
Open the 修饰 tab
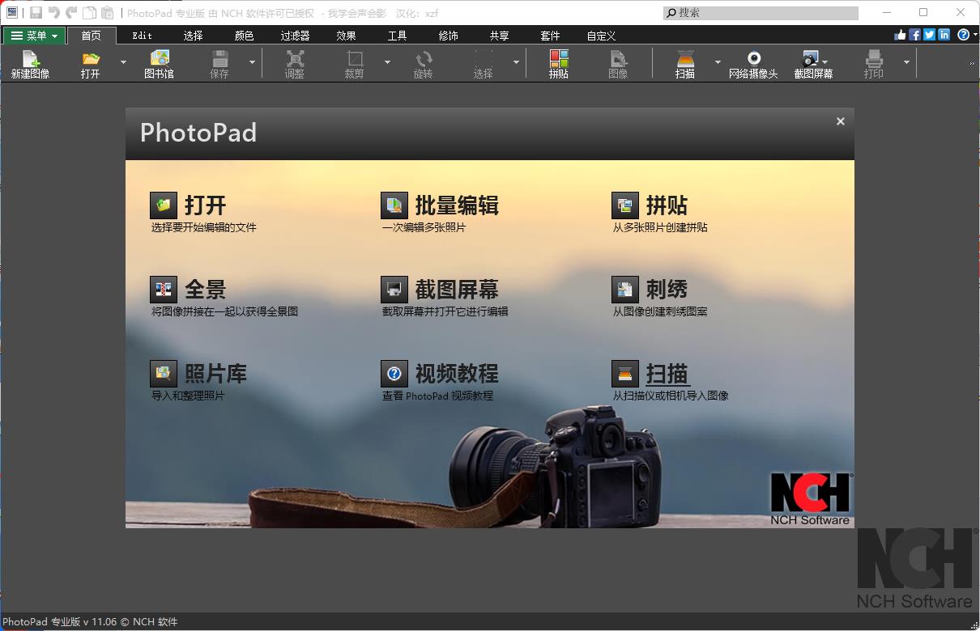tap(448, 36)
